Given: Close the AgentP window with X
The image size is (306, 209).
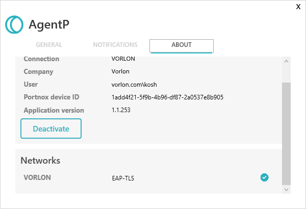Looking at the screenshot, I should click(x=298, y=7).
